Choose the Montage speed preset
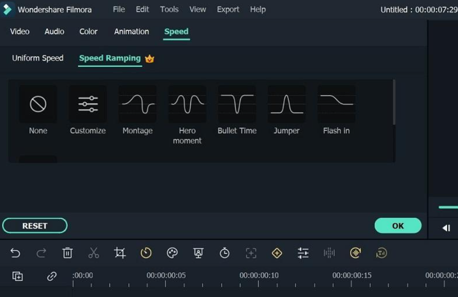This screenshot has width=458, height=297. pos(138,110)
